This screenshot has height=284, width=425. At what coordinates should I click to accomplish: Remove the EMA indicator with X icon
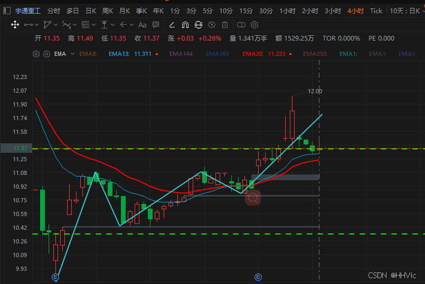(47, 54)
